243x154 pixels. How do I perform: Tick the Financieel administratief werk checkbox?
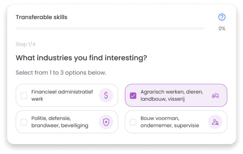coord(24,95)
